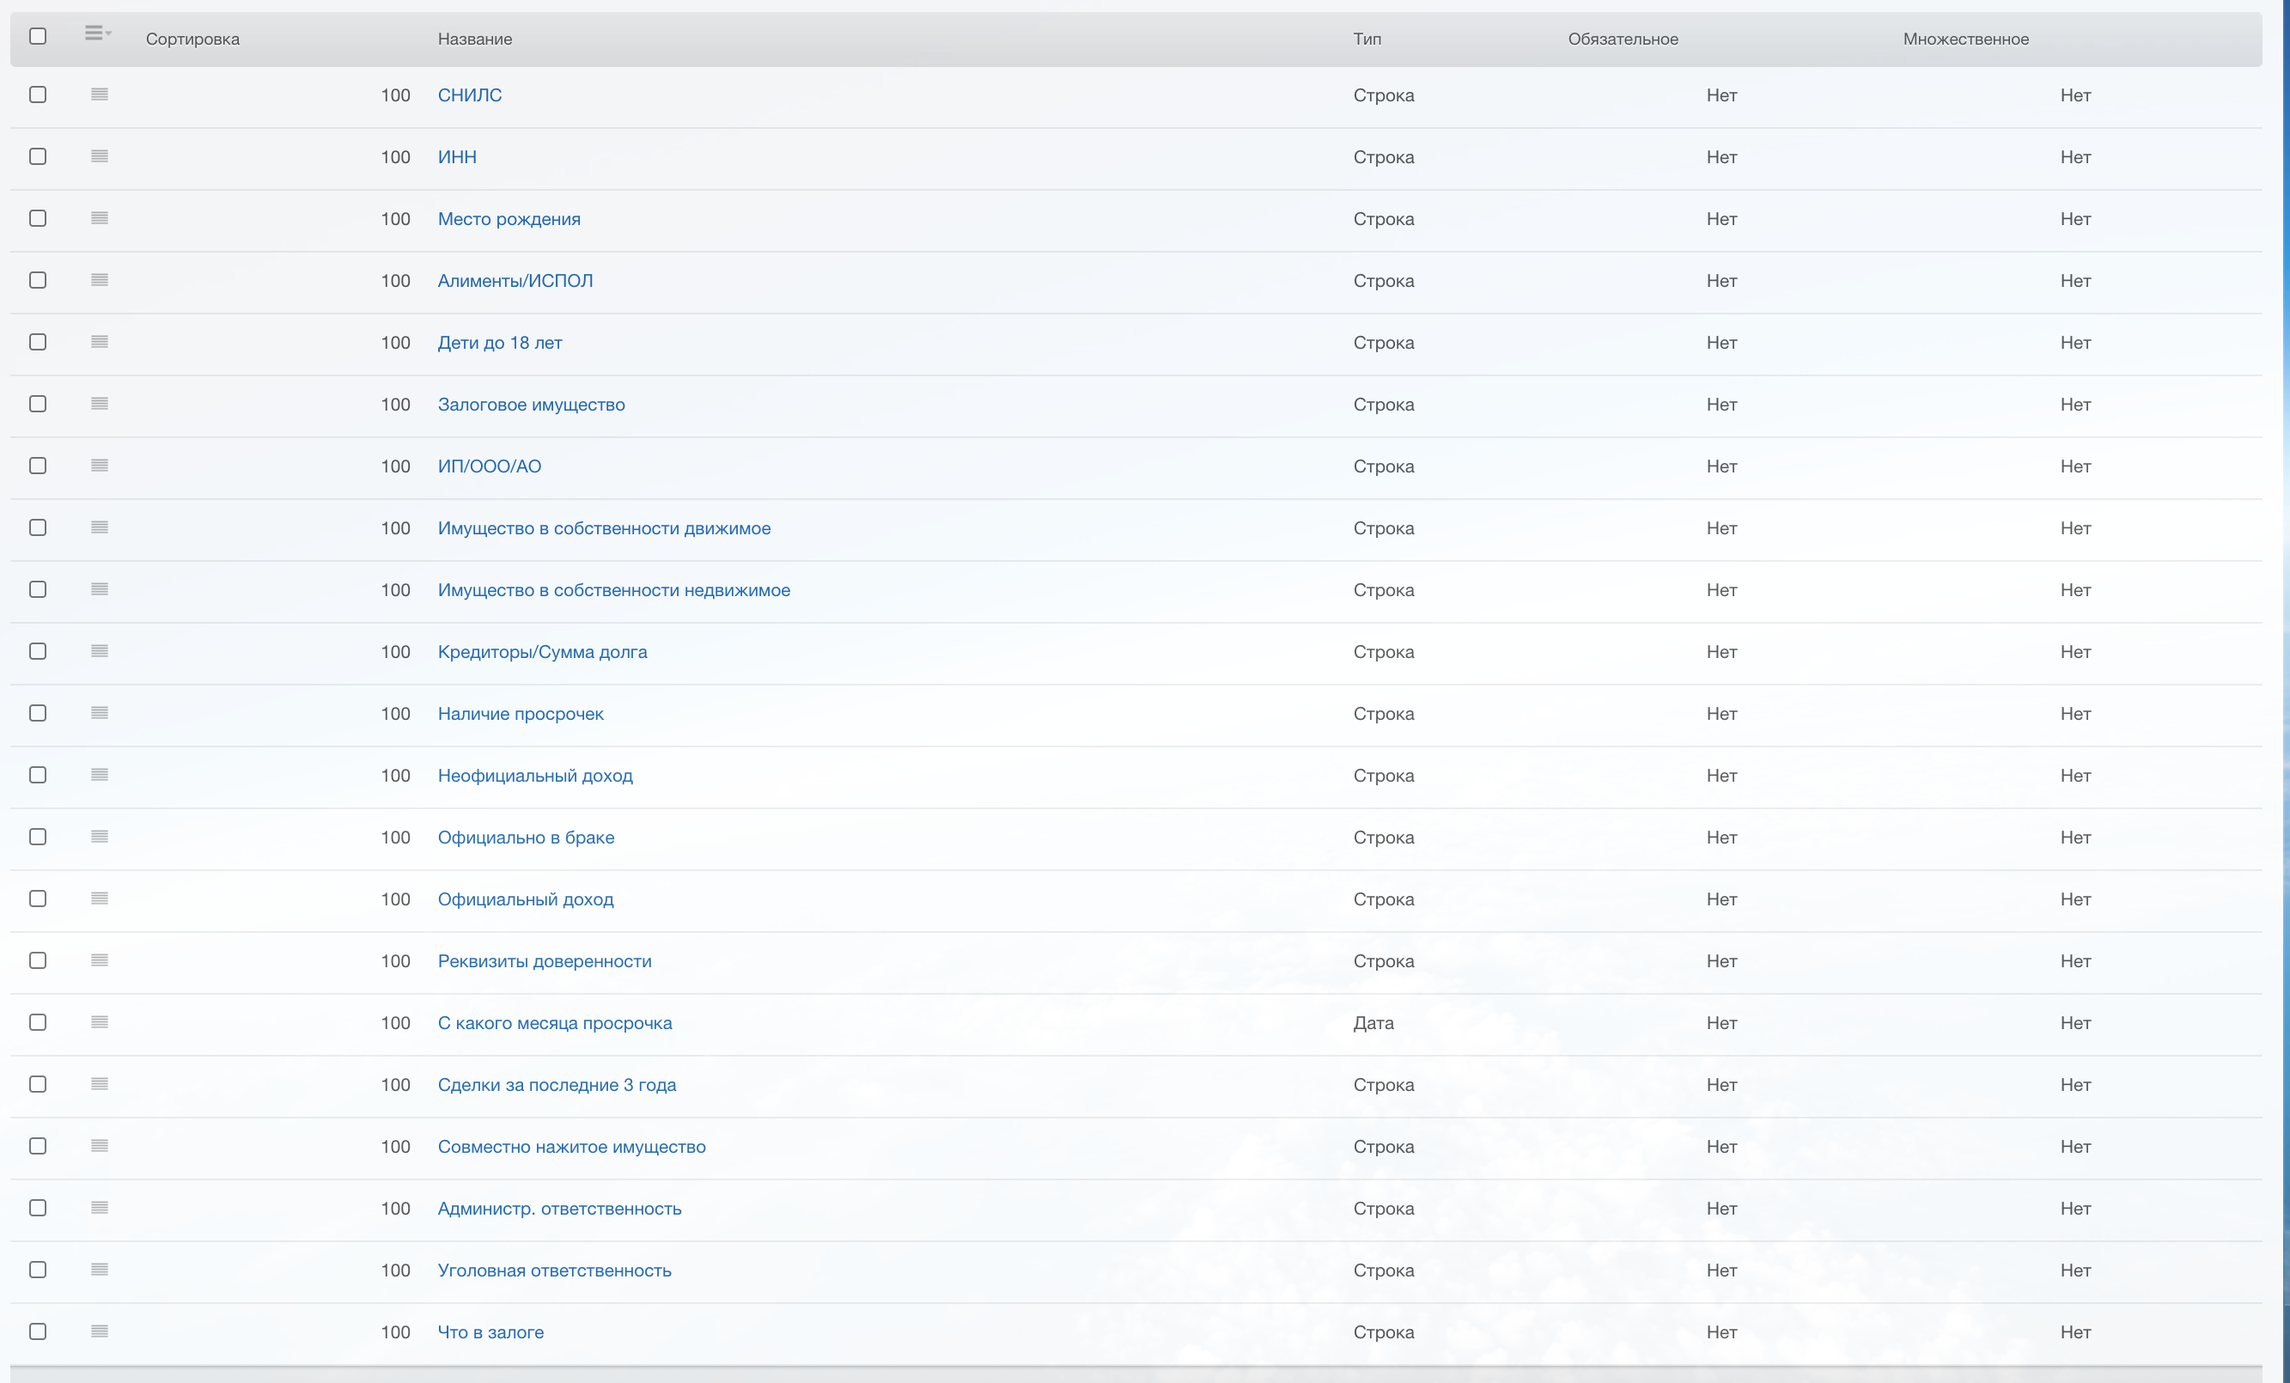Click the Множественное column header
This screenshot has width=2290, height=1383.
(x=1964, y=39)
